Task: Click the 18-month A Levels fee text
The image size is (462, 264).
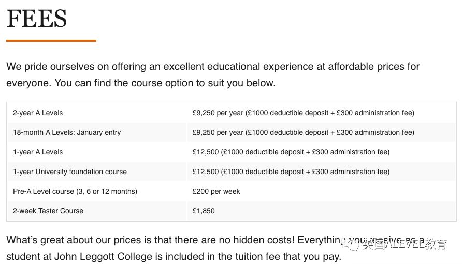Action: click(304, 133)
